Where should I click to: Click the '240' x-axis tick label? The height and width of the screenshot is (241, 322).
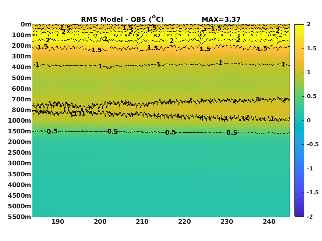pos(269,222)
